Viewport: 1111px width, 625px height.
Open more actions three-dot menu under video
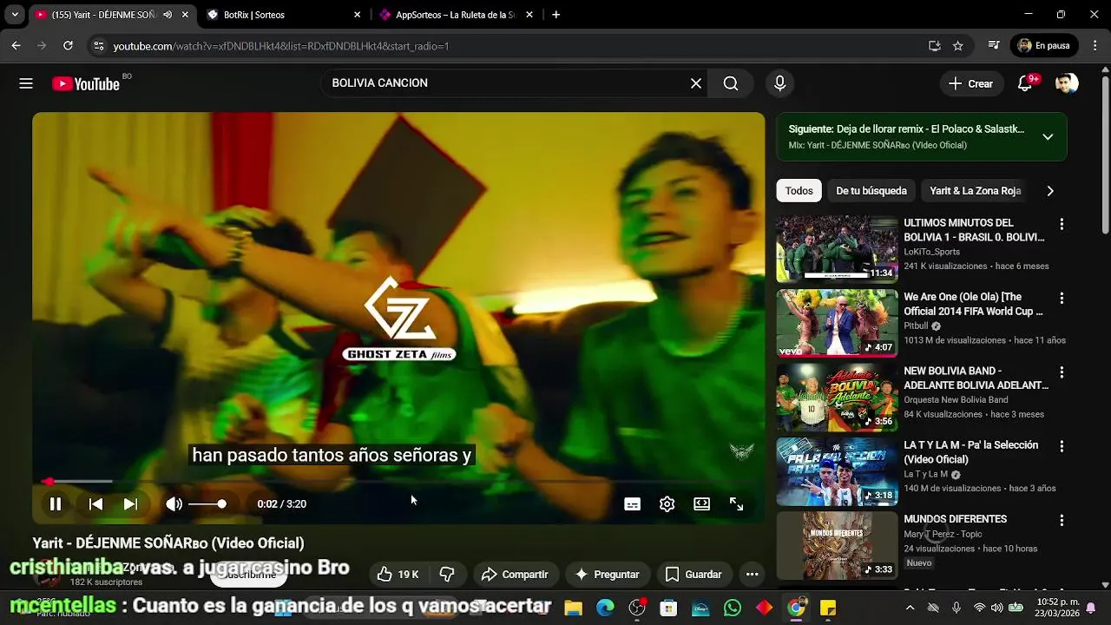[x=752, y=574]
